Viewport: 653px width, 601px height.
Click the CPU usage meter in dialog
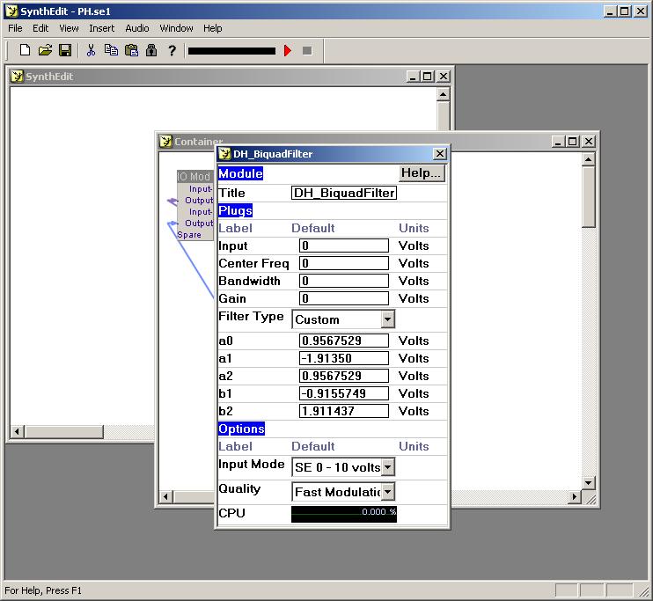point(343,514)
